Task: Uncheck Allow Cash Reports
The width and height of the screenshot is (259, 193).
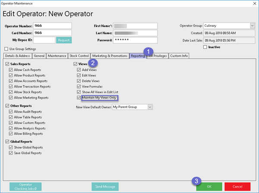Action: tap(11, 70)
